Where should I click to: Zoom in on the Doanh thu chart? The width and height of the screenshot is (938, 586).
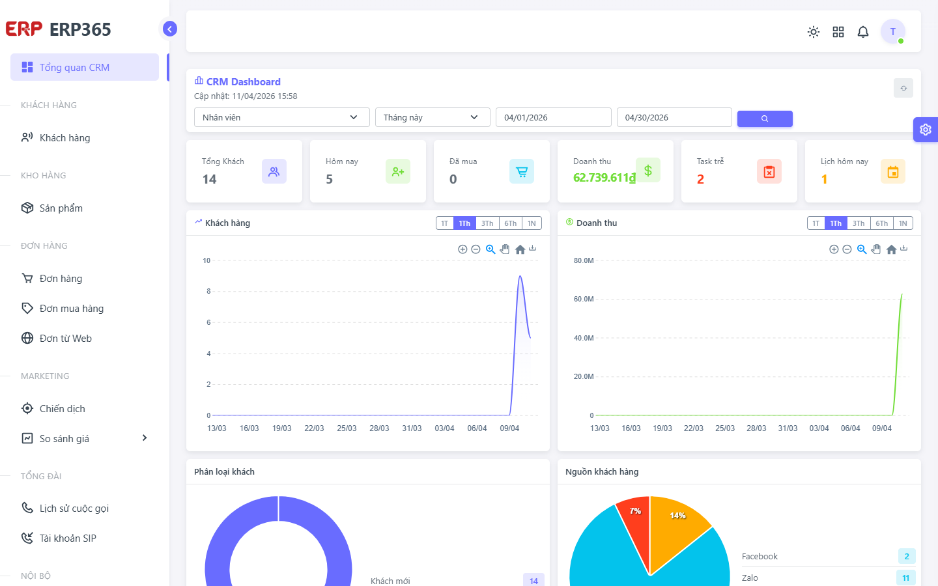(834, 249)
